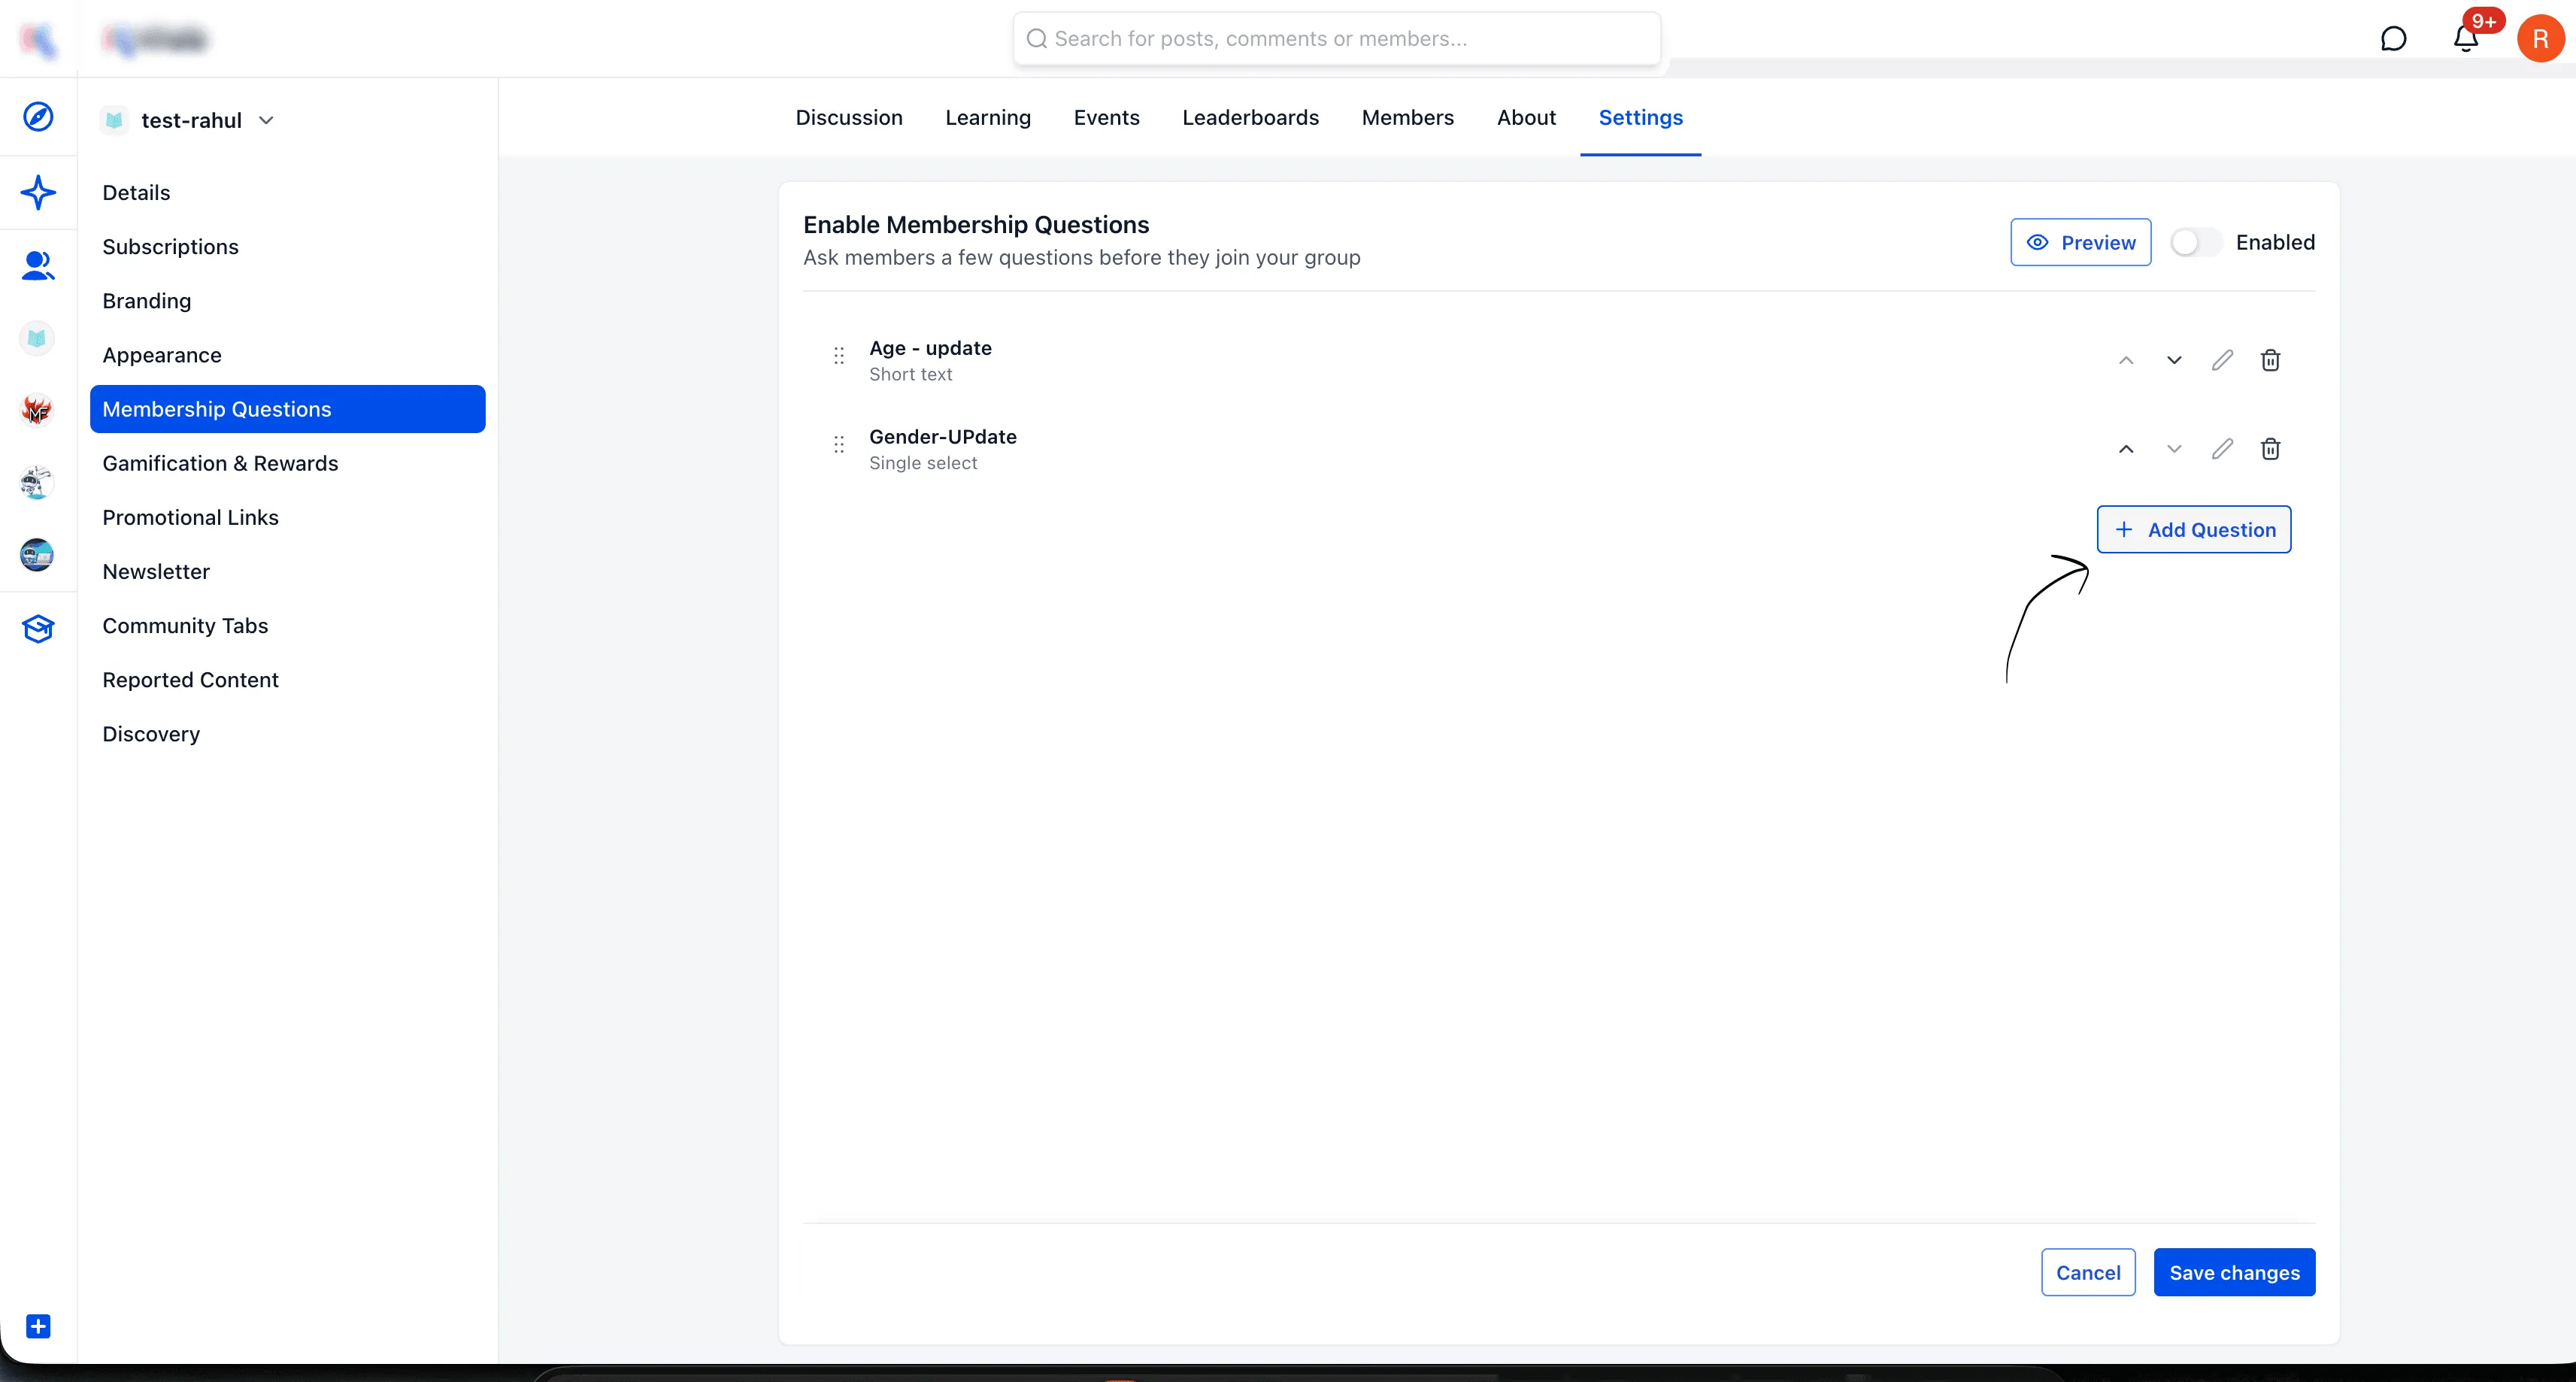Click Save changes button

[2234, 1272]
